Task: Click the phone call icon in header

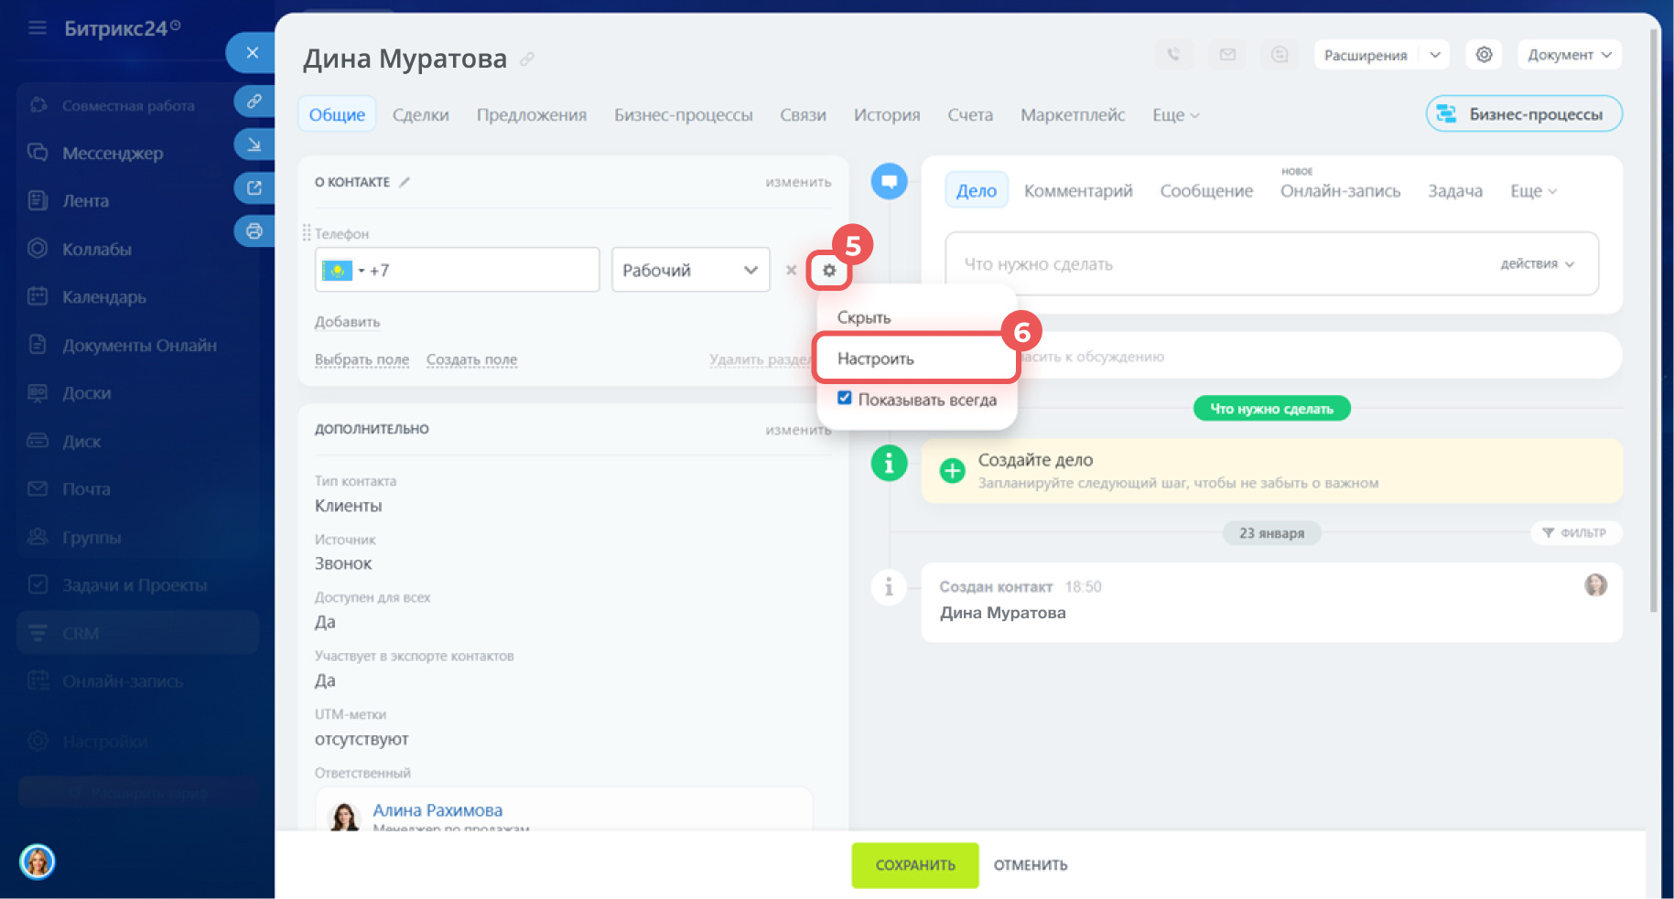Action: point(1173,55)
